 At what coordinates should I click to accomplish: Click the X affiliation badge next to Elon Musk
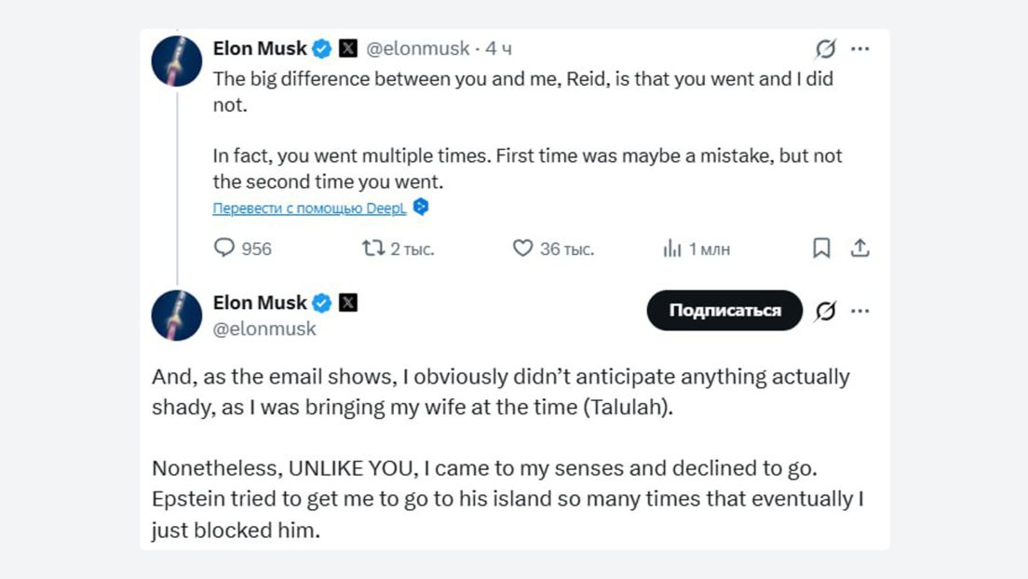347,48
